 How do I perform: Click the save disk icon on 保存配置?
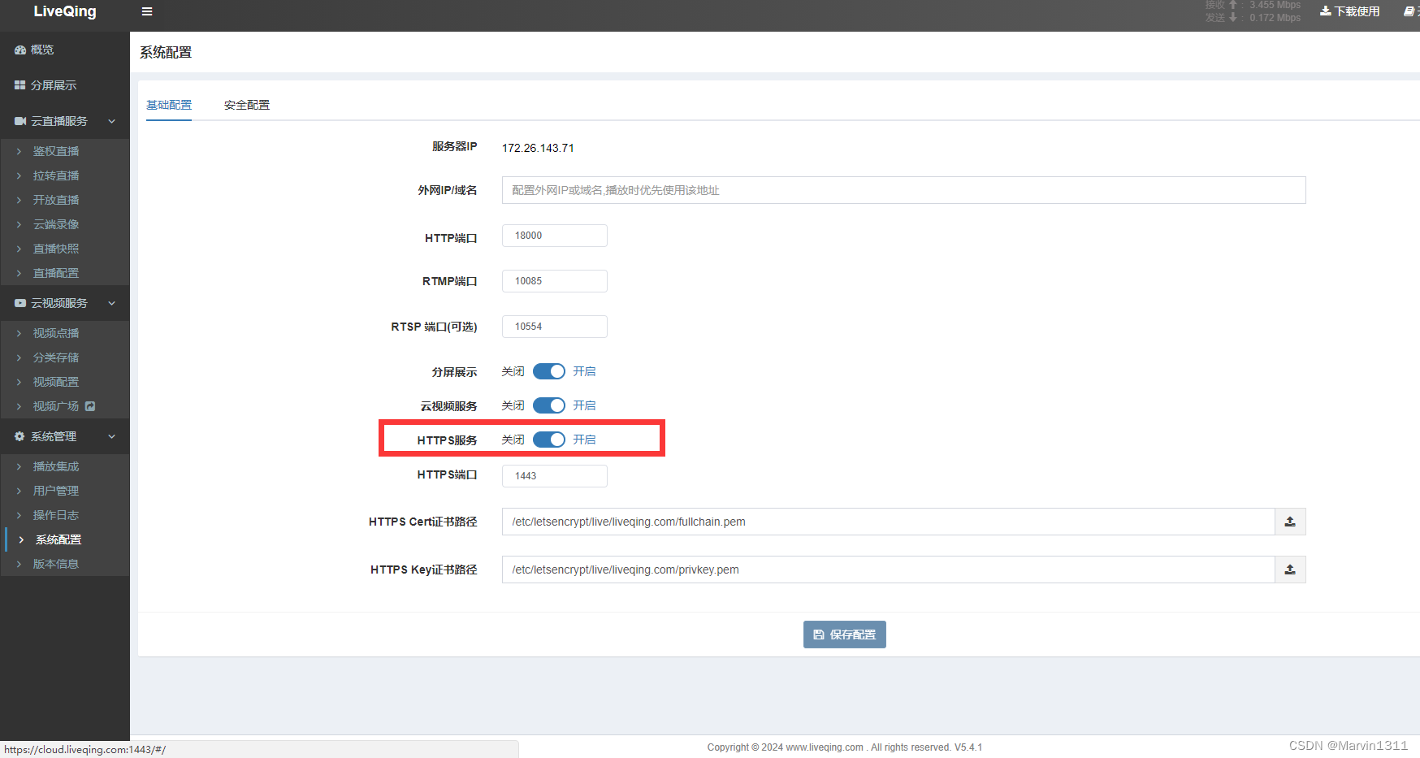click(819, 635)
